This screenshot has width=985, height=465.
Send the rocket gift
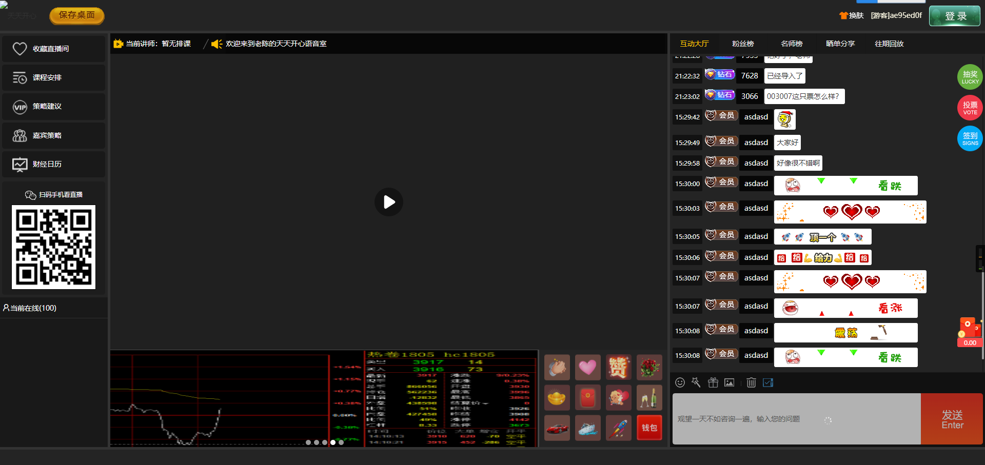[x=618, y=428]
